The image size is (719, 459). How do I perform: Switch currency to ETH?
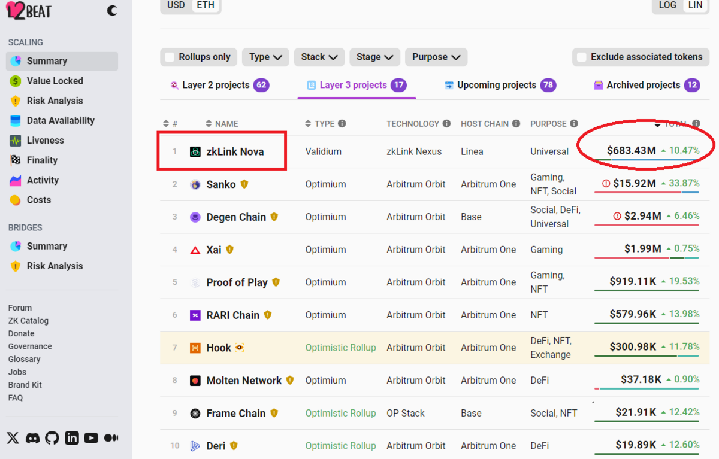coord(206,5)
